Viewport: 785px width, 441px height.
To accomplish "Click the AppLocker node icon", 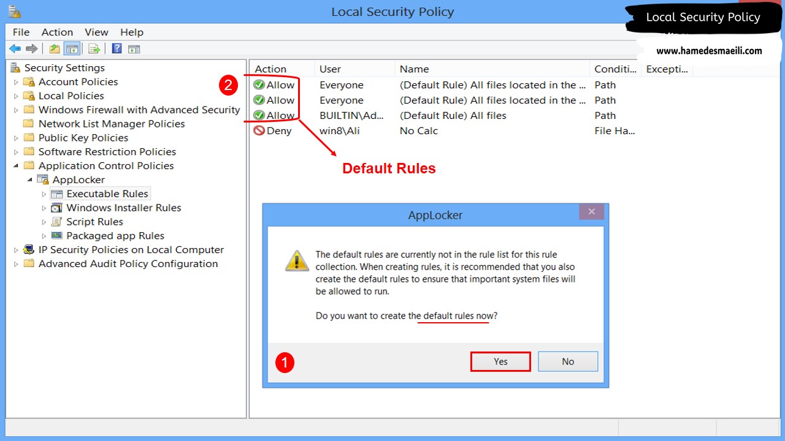I will (43, 179).
